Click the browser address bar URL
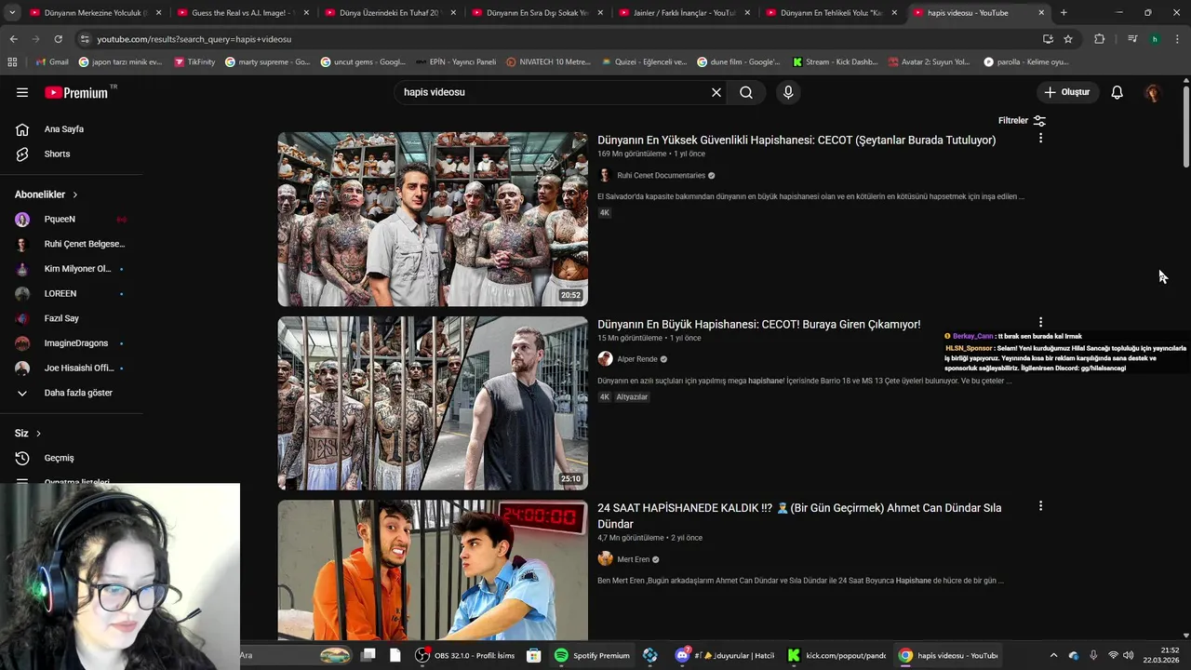The image size is (1191, 670). [x=194, y=39]
